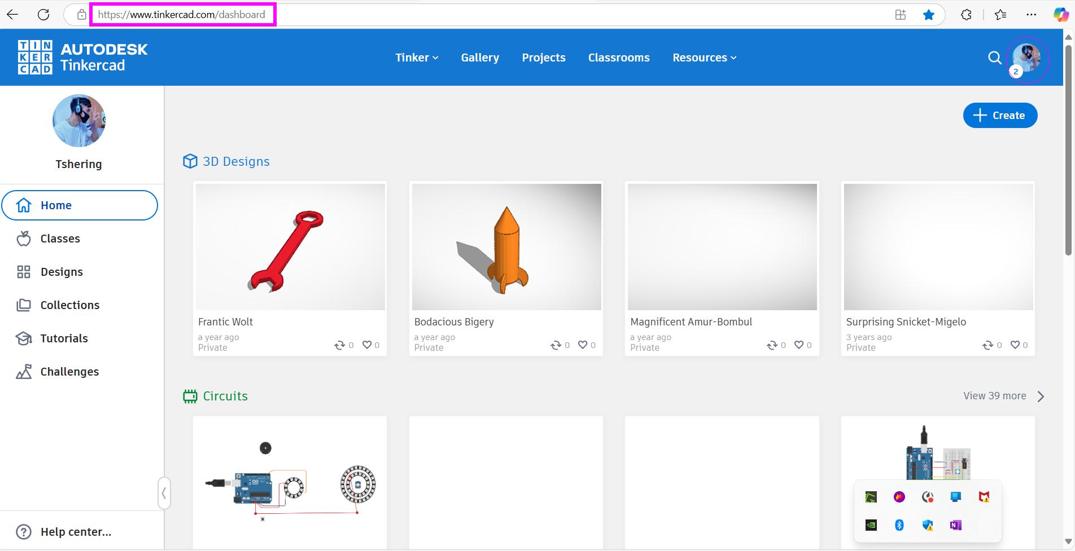The width and height of the screenshot is (1075, 551).
Task: Open Classrooms from top navigation
Action: [x=619, y=58]
